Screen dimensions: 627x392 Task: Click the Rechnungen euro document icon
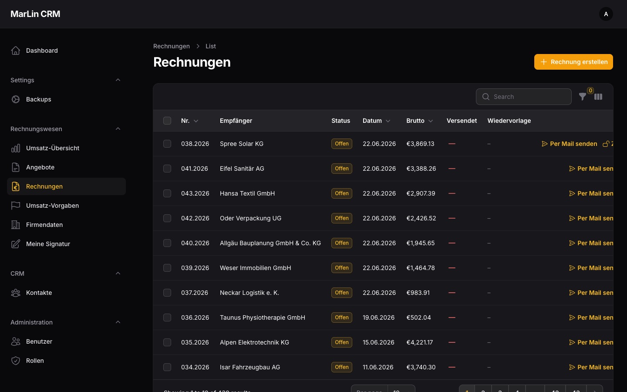(16, 186)
